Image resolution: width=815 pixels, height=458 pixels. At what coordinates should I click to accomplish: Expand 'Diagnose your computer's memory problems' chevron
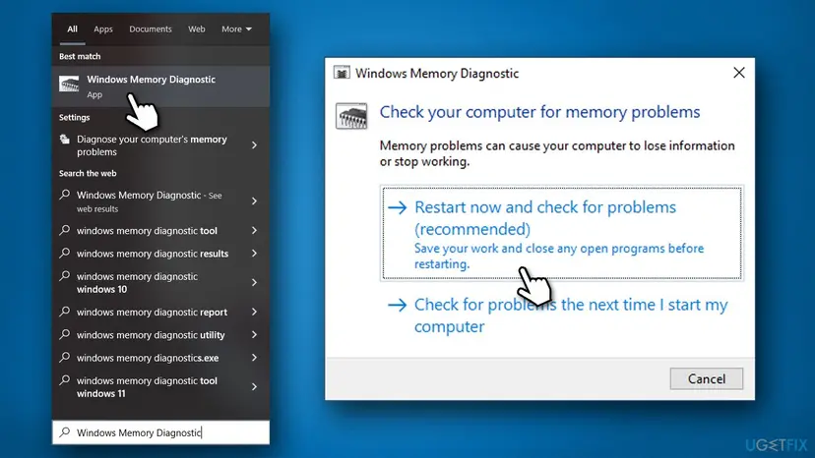click(254, 145)
